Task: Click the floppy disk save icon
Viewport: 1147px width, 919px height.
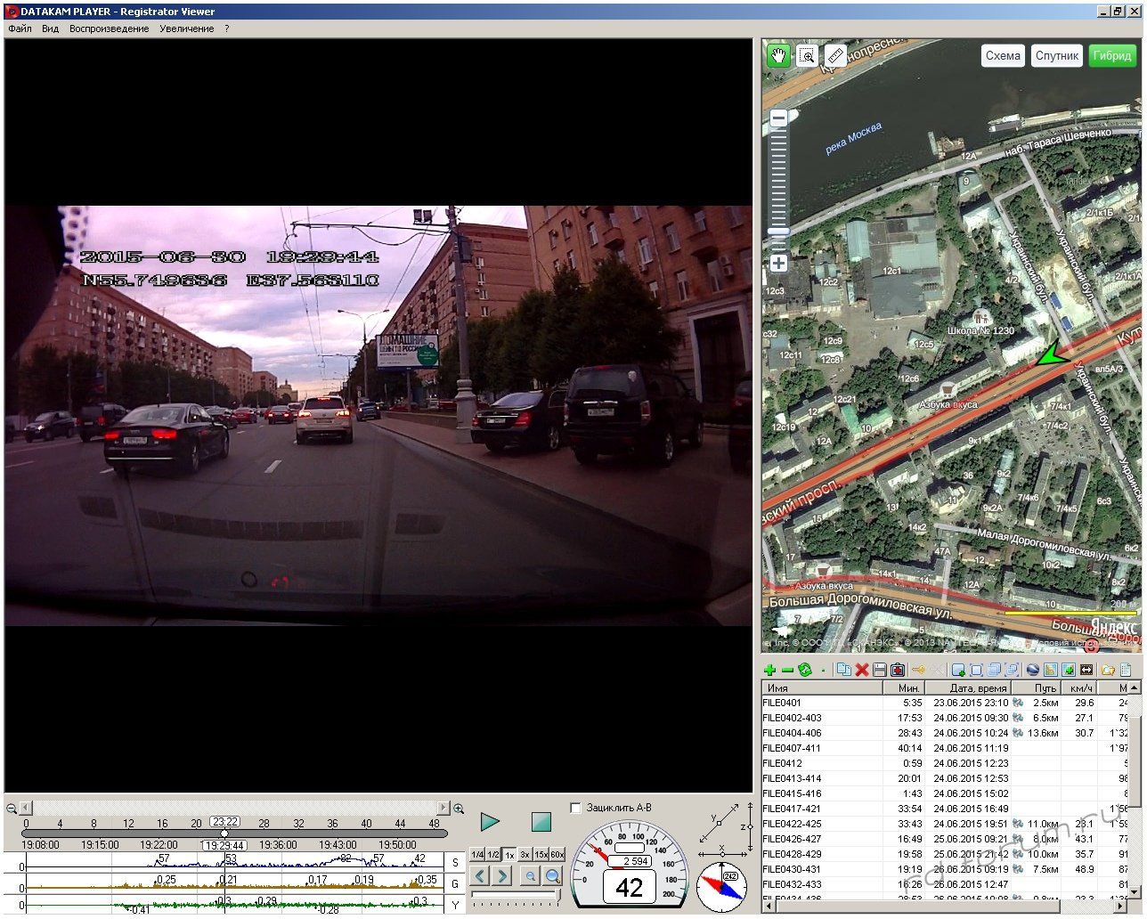Action: [880, 670]
